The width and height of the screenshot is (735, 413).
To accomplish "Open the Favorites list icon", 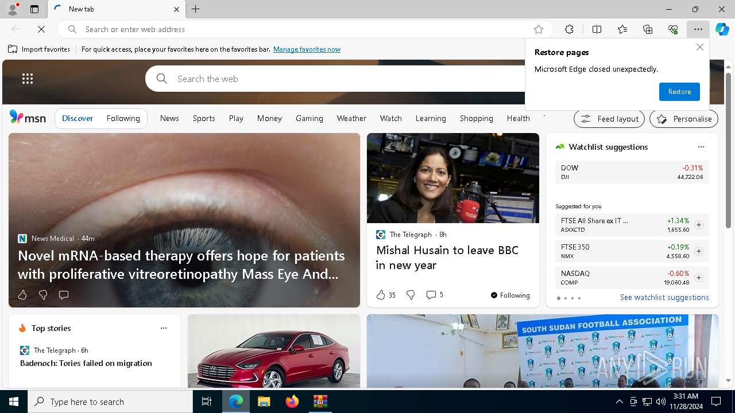I will pos(622,29).
